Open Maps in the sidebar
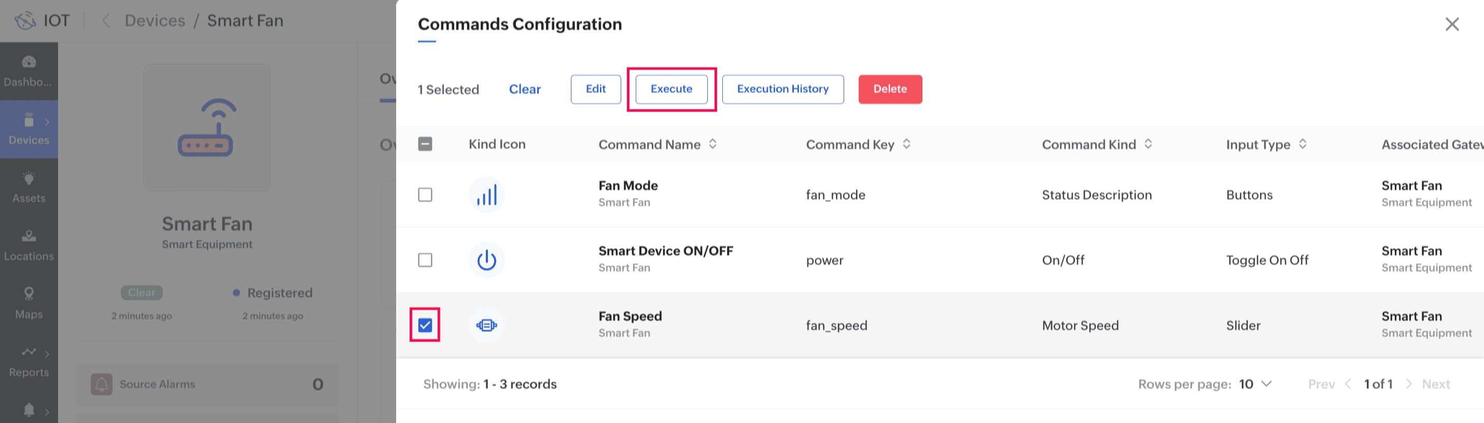The height and width of the screenshot is (423, 1484). pos(29,303)
